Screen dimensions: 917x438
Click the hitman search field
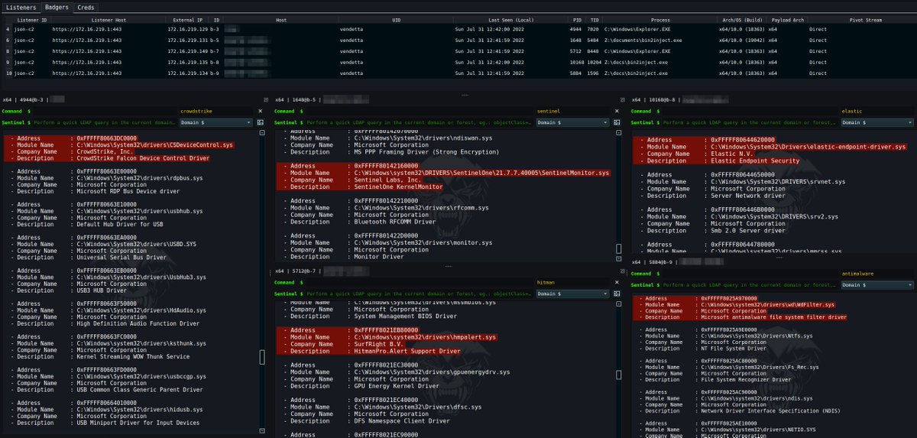pyautogui.click(x=573, y=282)
